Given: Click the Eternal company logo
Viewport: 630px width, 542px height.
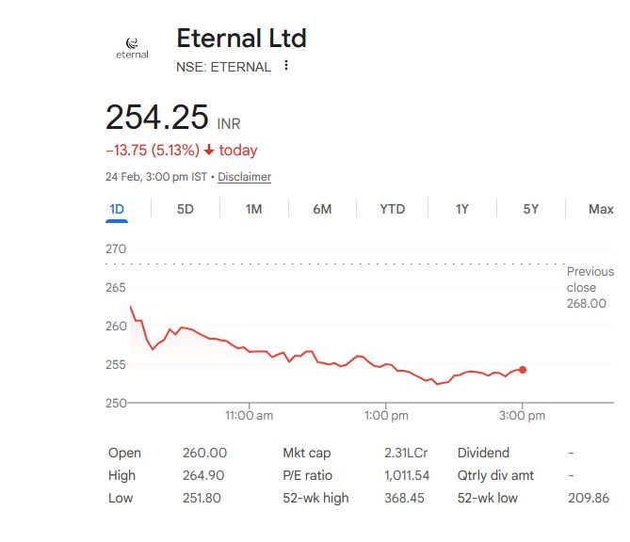Looking at the screenshot, I should point(132,48).
